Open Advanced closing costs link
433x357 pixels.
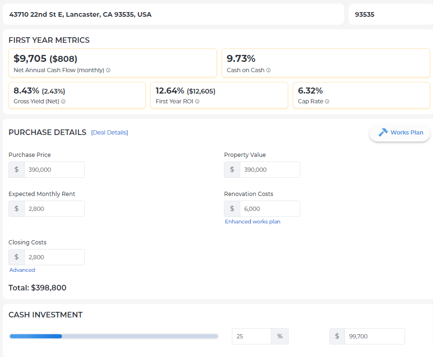click(22, 270)
